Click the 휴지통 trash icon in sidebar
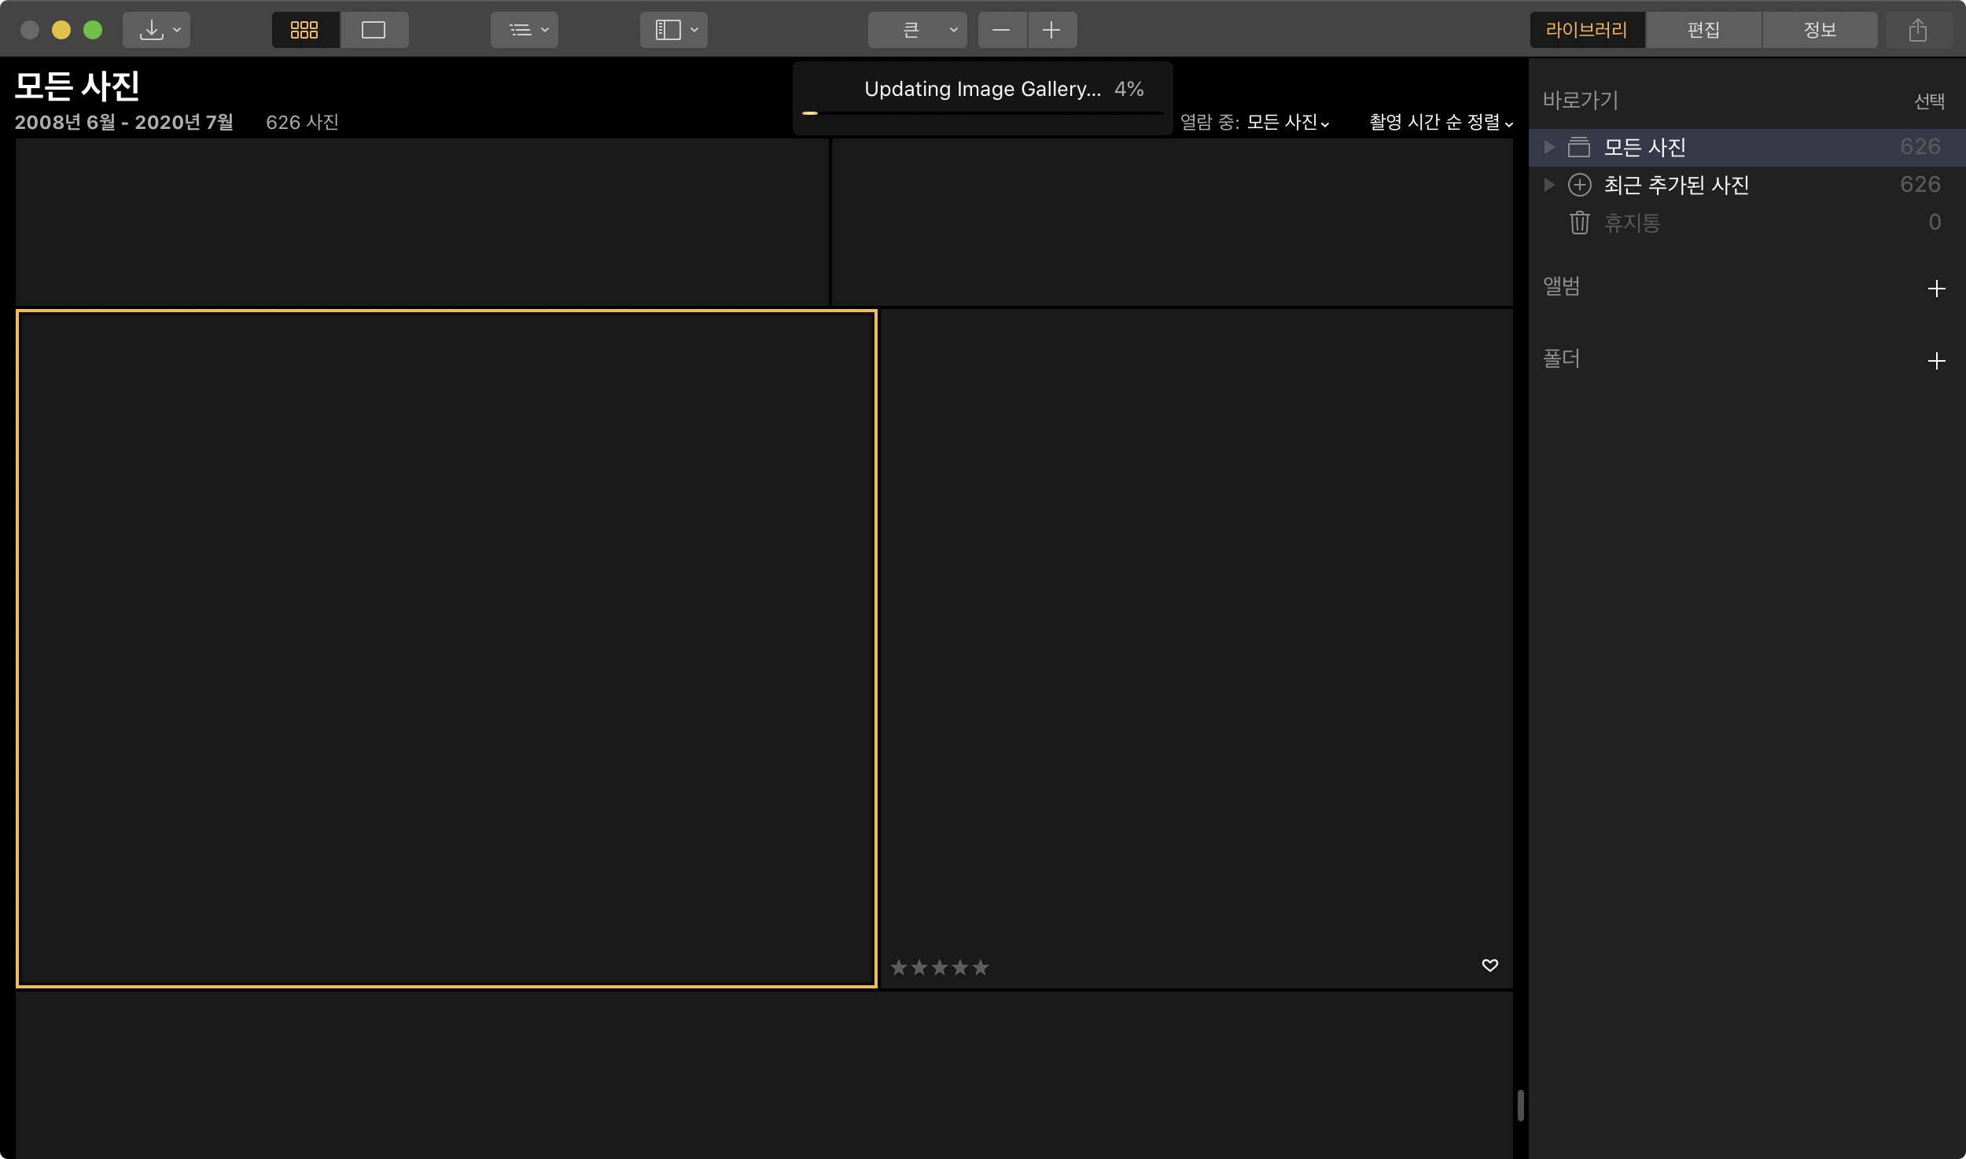Viewport: 1966px width, 1159px height. coord(1579,223)
